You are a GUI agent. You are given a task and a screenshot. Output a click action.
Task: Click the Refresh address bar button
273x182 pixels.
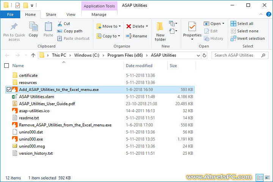[204, 55]
